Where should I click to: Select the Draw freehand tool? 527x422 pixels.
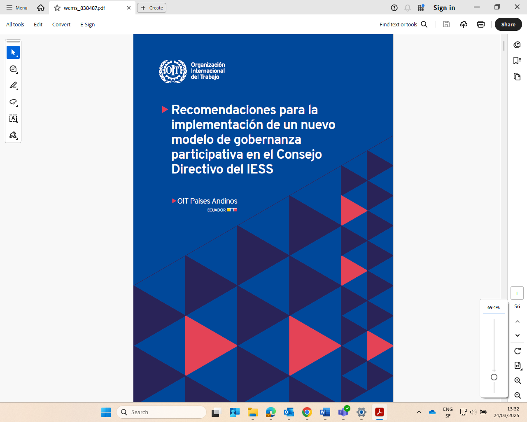(x=13, y=102)
